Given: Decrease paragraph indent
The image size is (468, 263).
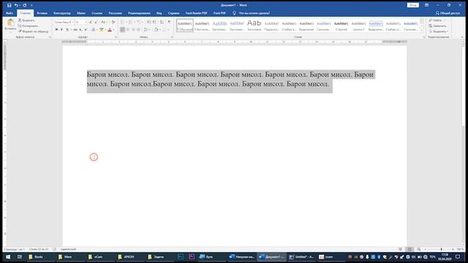Looking at the screenshot, I should point(148,22).
